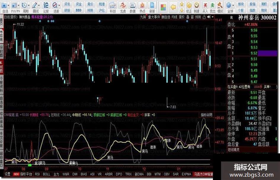
Task: Click the green marker on the indicator baseline
Action: (x=30, y=165)
